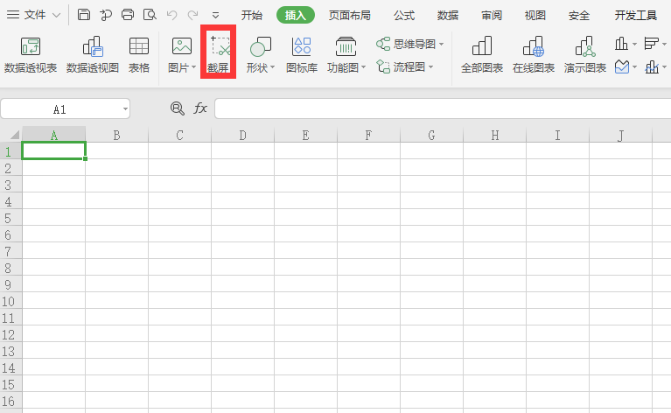671x413 pixels.
Task: Expand the 图片 dropdown arrow
Action: click(x=194, y=67)
